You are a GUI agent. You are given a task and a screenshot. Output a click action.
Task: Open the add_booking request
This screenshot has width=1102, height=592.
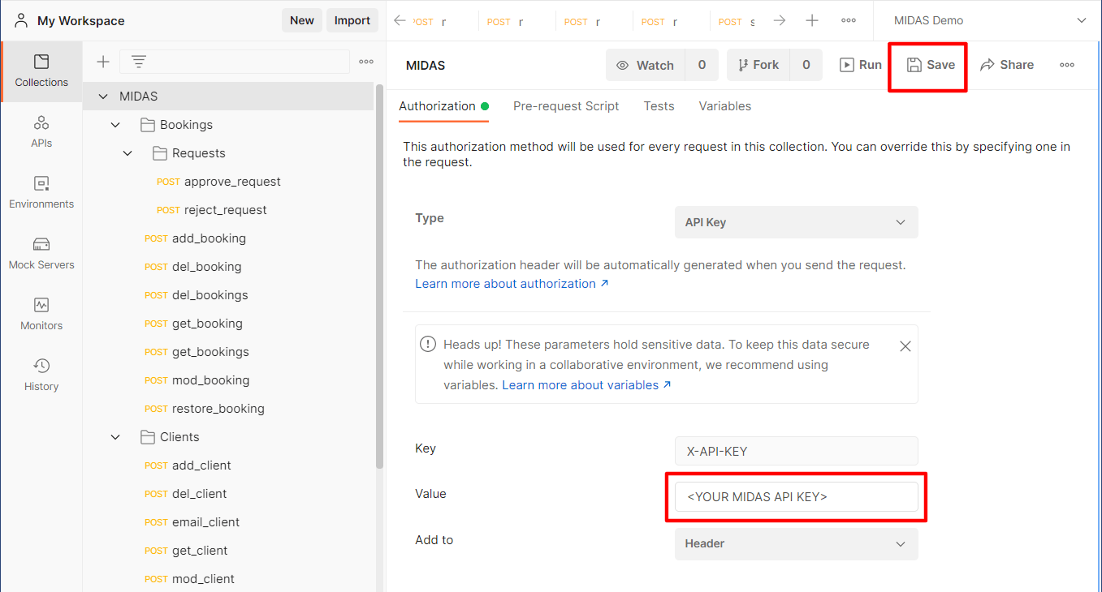tap(196, 238)
